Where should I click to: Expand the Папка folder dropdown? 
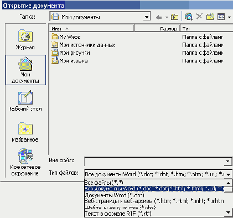click(x=147, y=17)
